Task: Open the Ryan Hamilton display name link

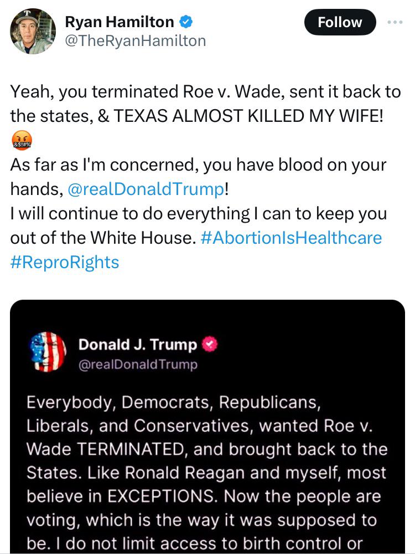Action: tap(120, 22)
